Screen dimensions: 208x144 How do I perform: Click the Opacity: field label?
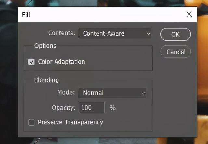64,108
